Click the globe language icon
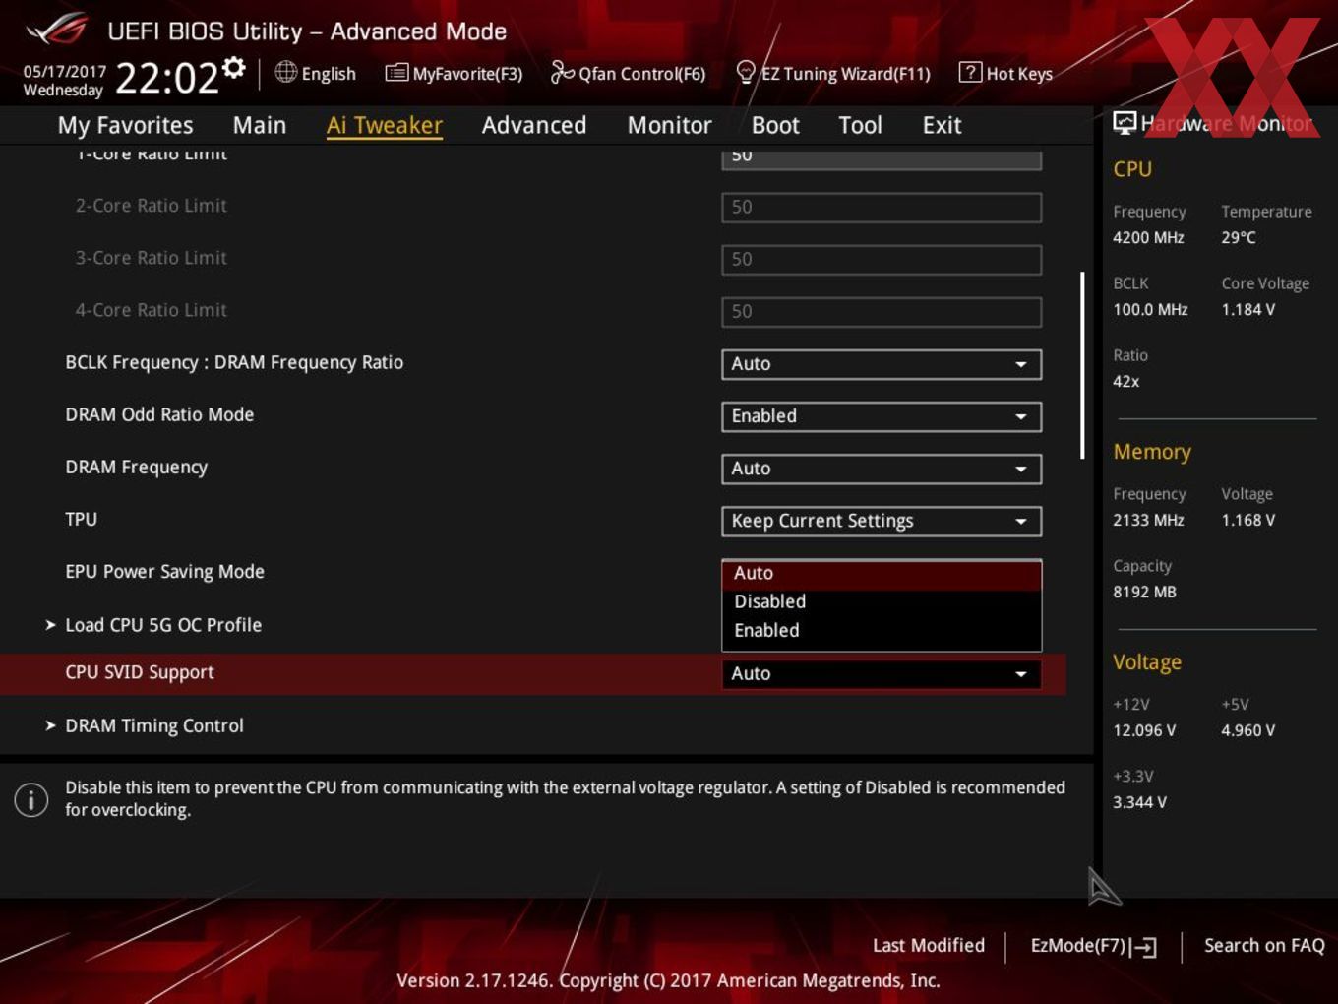 (x=285, y=72)
